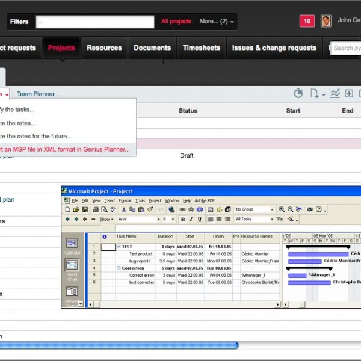Open the Timesheets tab
This screenshot has width=361, height=361.
pos(202,48)
